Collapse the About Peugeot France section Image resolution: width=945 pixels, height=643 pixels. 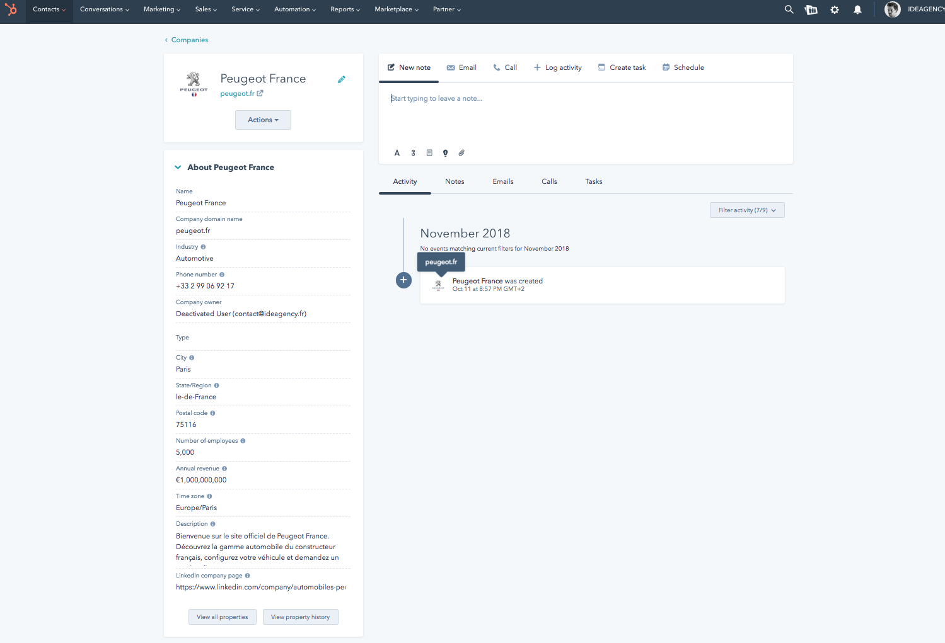pyautogui.click(x=178, y=168)
